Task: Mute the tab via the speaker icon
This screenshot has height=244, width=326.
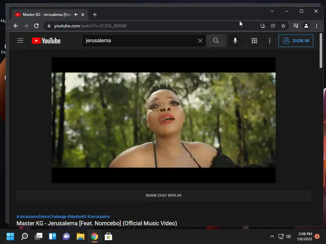Action: click(76, 15)
